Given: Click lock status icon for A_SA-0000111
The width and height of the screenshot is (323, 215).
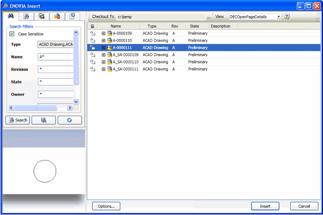Looking at the screenshot, I should tap(92, 69).
